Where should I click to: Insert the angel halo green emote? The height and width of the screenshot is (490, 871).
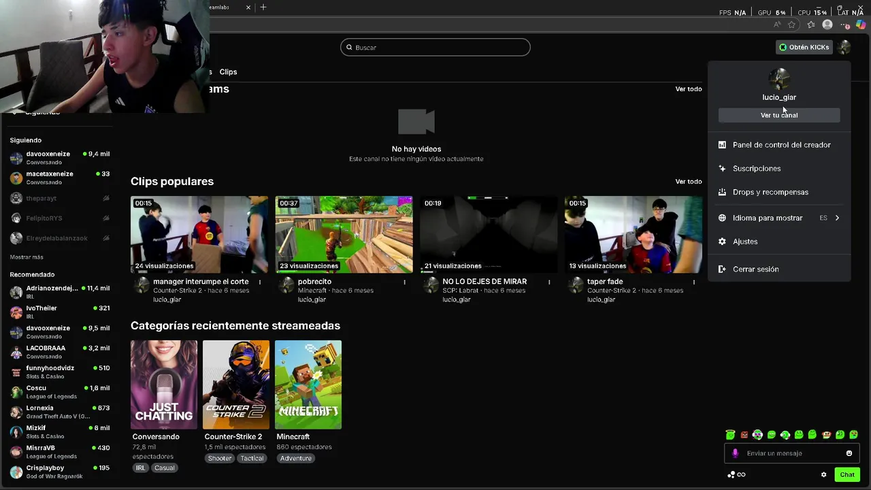(x=730, y=435)
